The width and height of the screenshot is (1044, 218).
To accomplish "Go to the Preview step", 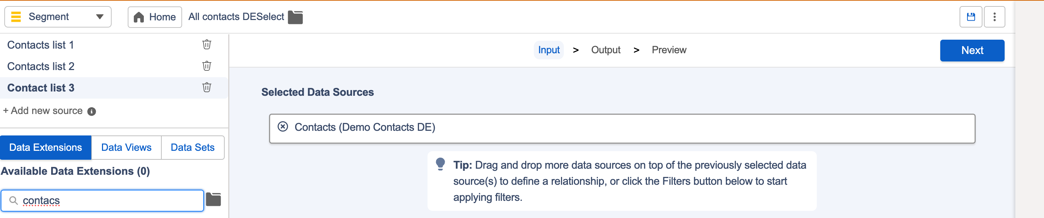I will click(x=669, y=50).
